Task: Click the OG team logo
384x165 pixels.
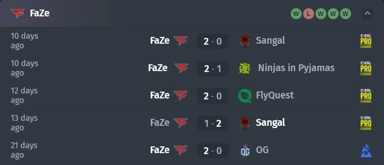Action: (245, 150)
